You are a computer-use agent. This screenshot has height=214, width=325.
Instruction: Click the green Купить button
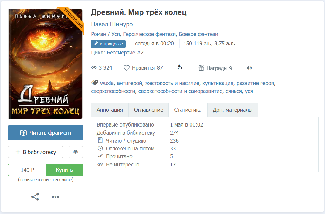point(64,170)
